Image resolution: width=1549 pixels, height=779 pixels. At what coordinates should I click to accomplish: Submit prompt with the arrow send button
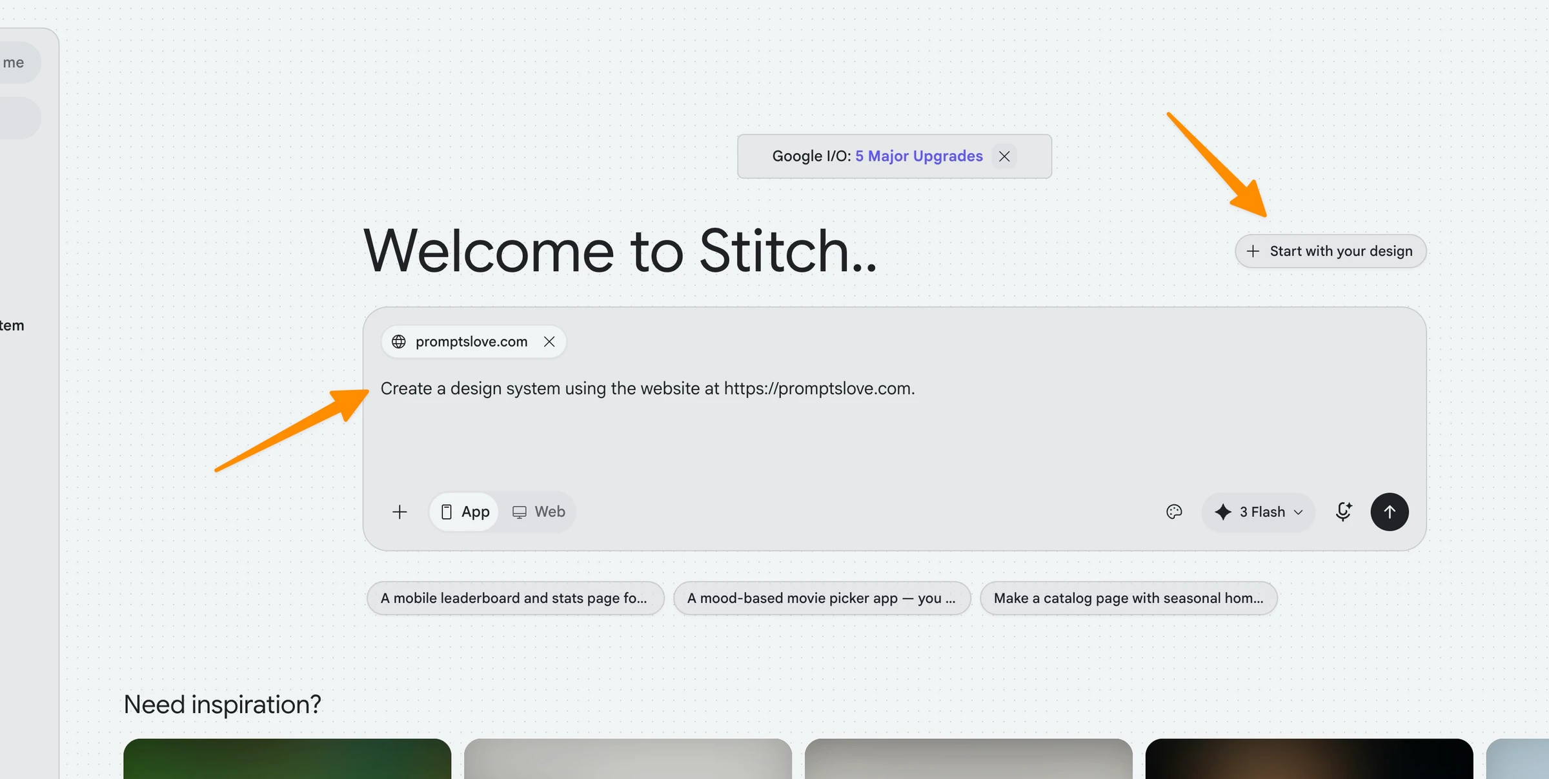(1390, 512)
